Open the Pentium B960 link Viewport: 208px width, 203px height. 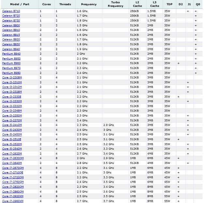pyautogui.click(x=11, y=63)
